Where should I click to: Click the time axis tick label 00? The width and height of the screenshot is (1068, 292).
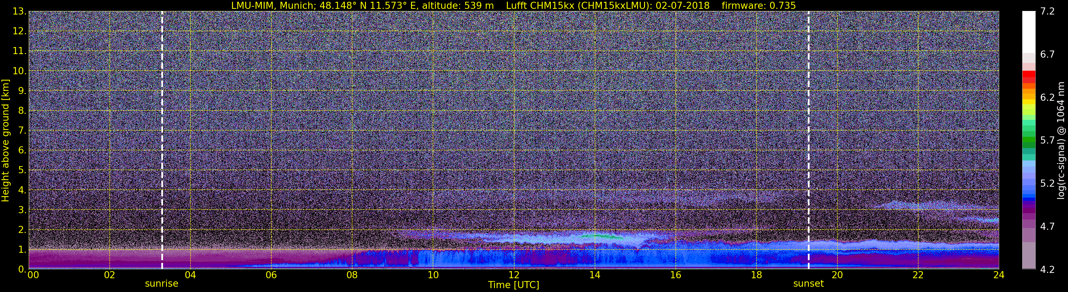tap(33, 275)
